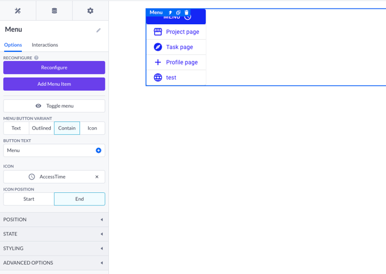Click the globe icon beside test
386x274 pixels.
pos(158,78)
